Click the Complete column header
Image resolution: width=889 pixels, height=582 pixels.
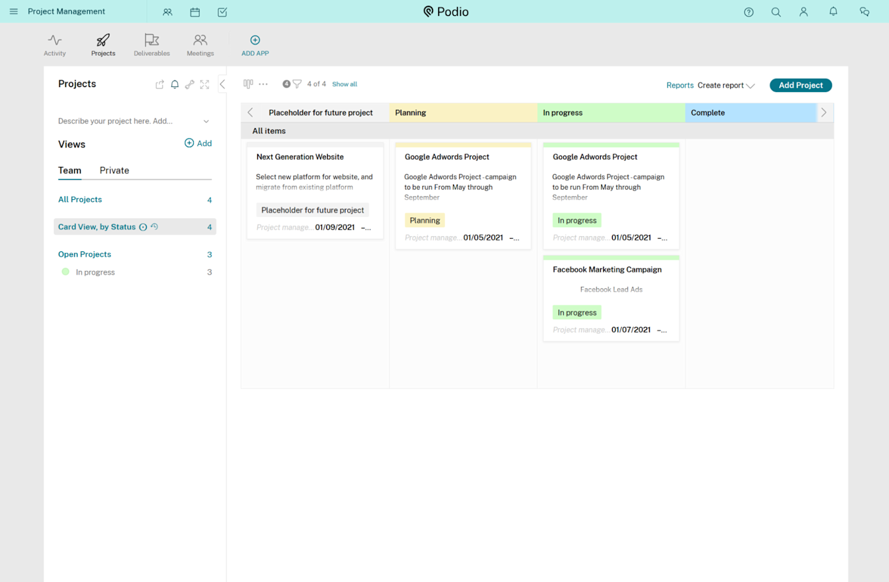(x=751, y=112)
